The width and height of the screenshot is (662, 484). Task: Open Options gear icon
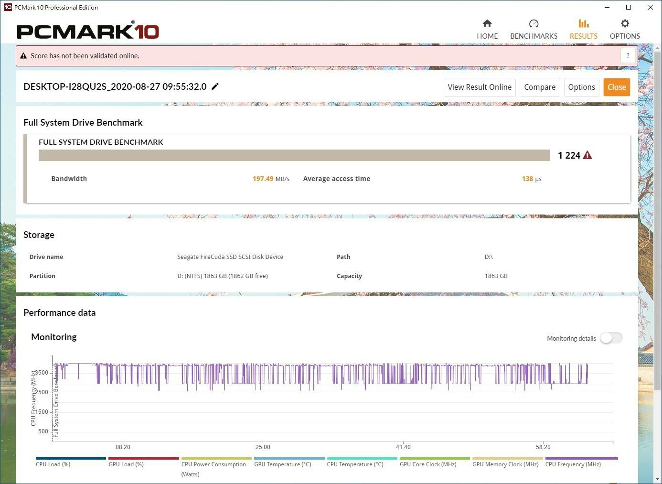coord(625,23)
